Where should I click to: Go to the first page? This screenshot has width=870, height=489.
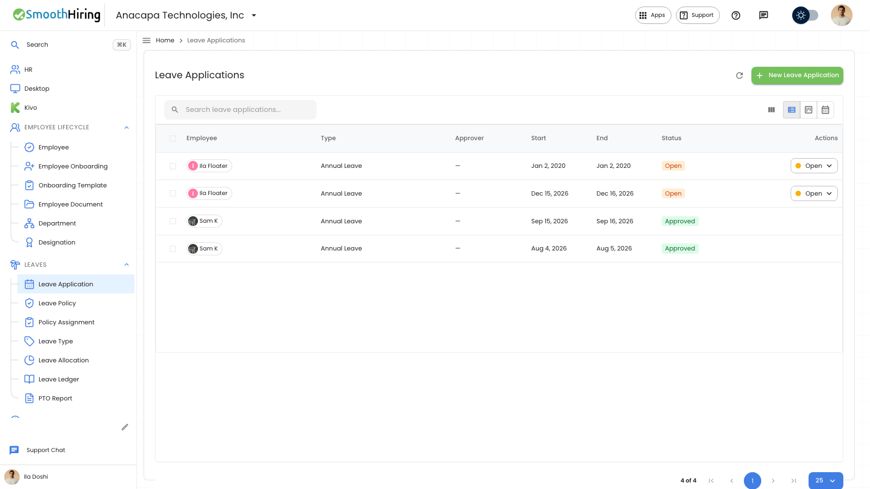[x=711, y=481]
